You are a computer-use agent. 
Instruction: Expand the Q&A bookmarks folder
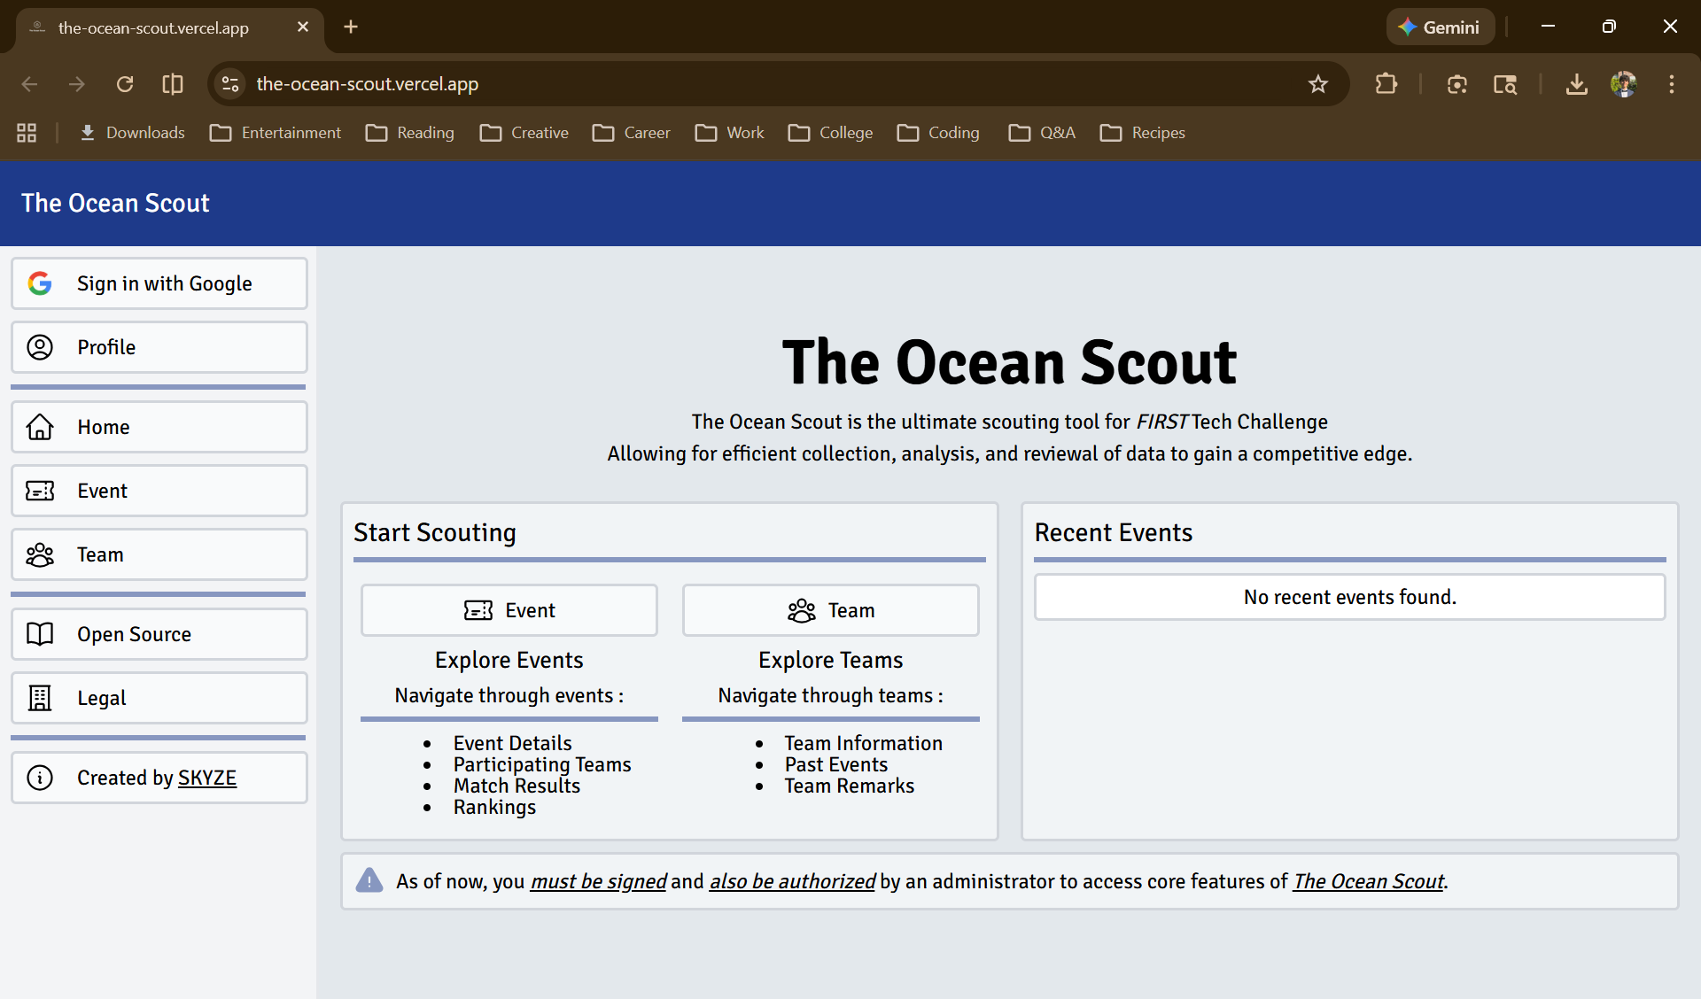pos(1043,133)
